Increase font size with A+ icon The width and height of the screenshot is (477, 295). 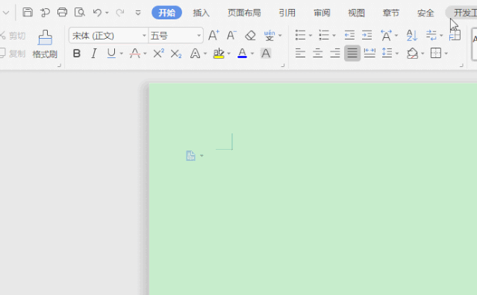pyautogui.click(x=213, y=36)
